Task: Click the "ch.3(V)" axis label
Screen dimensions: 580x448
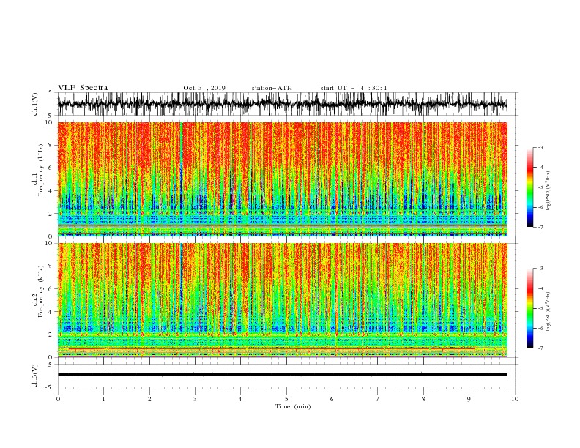Action: click(x=35, y=376)
